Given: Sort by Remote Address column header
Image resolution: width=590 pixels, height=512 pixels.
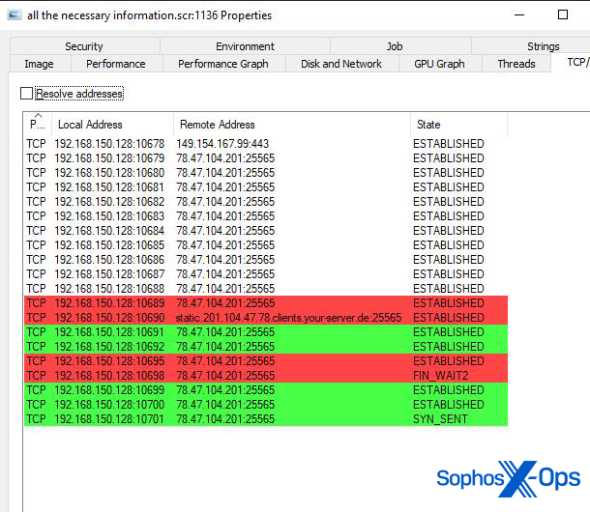Looking at the screenshot, I should [x=292, y=125].
